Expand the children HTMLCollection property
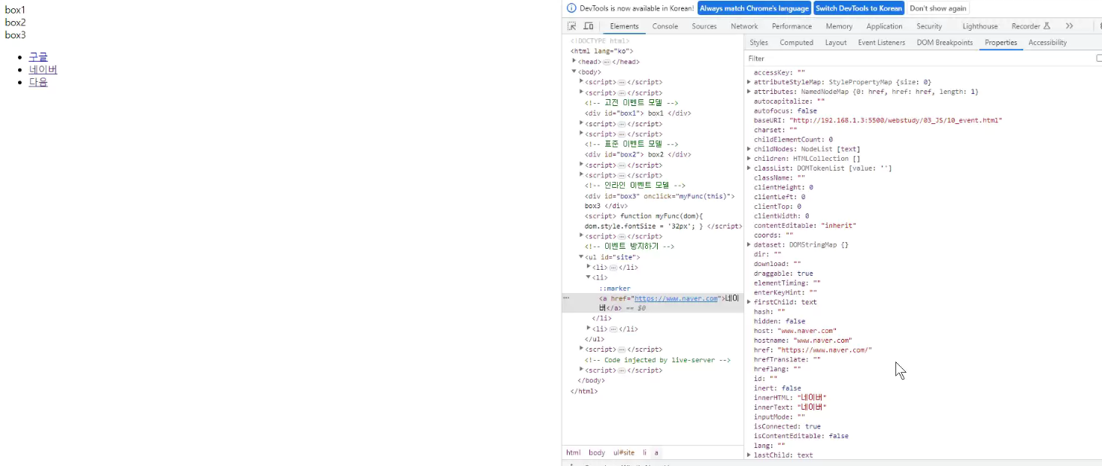Viewport: 1102px width, 466px height. pos(749,159)
